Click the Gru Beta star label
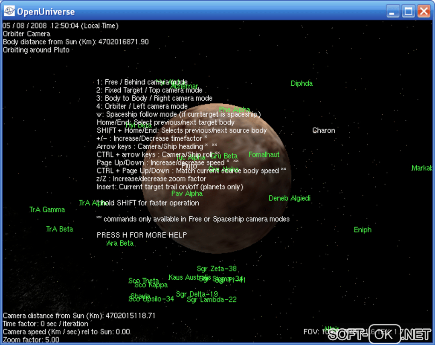Screen dimensions: 435x345 (x=224, y=156)
